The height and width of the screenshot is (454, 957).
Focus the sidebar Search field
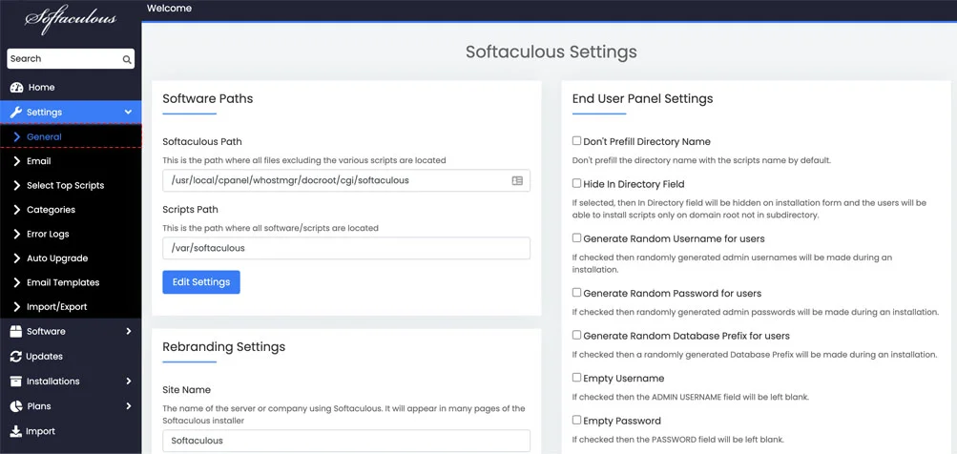(x=71, y=58)
